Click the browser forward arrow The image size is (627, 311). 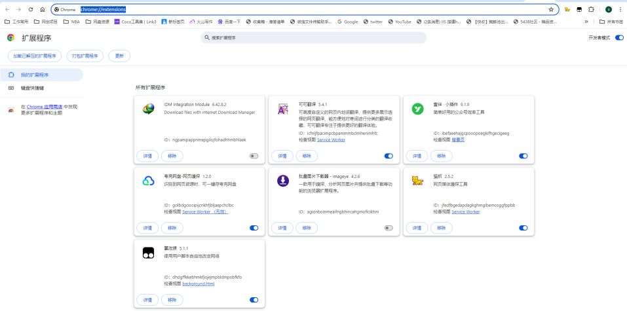pos(19,9)
